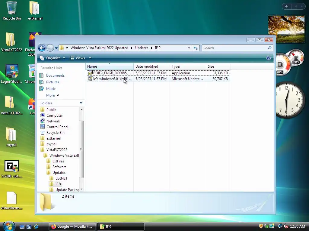Select Update Packages folder in tree
The height and width of the screenshot is (231, 309).
click(67, 189)
